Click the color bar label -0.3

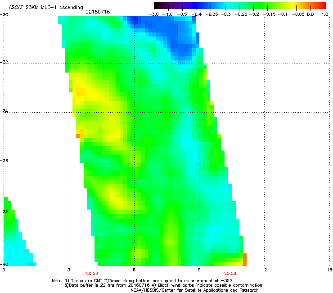(x=225, y=14)
